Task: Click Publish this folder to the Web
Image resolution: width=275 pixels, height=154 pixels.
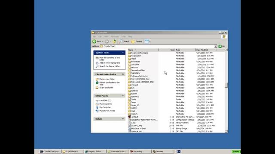Action: [x=110, y=83]
